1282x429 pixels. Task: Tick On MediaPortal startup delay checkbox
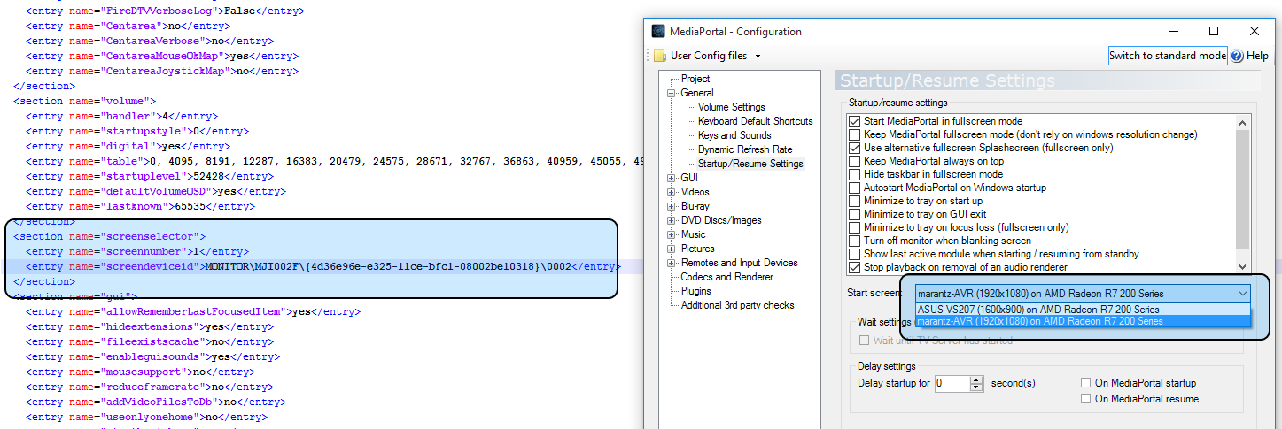(1085, 383)
